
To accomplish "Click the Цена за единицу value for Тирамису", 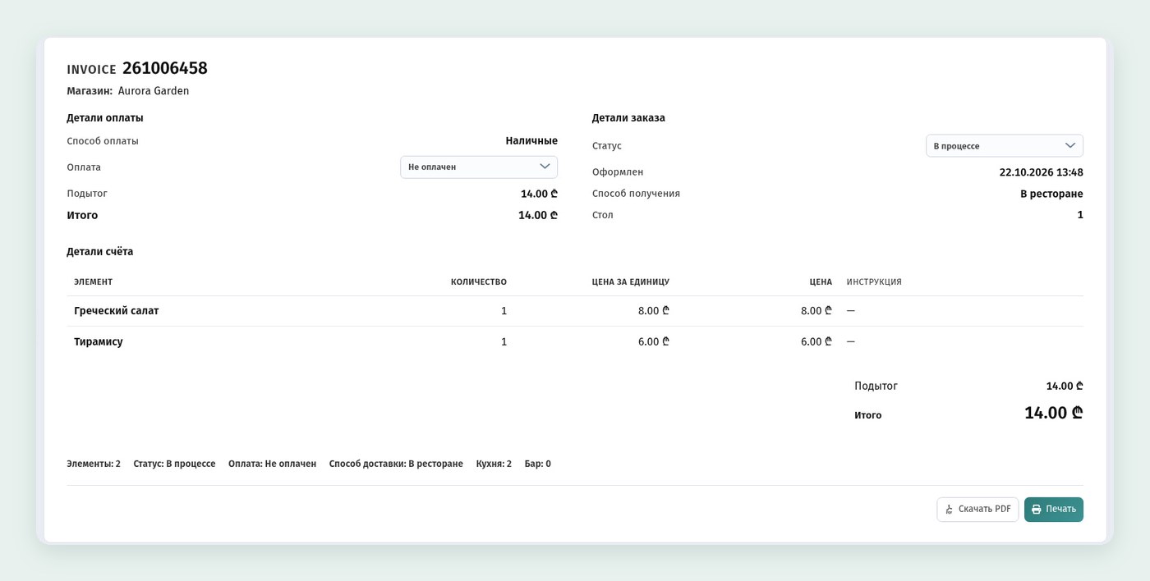I will point(654,341).
